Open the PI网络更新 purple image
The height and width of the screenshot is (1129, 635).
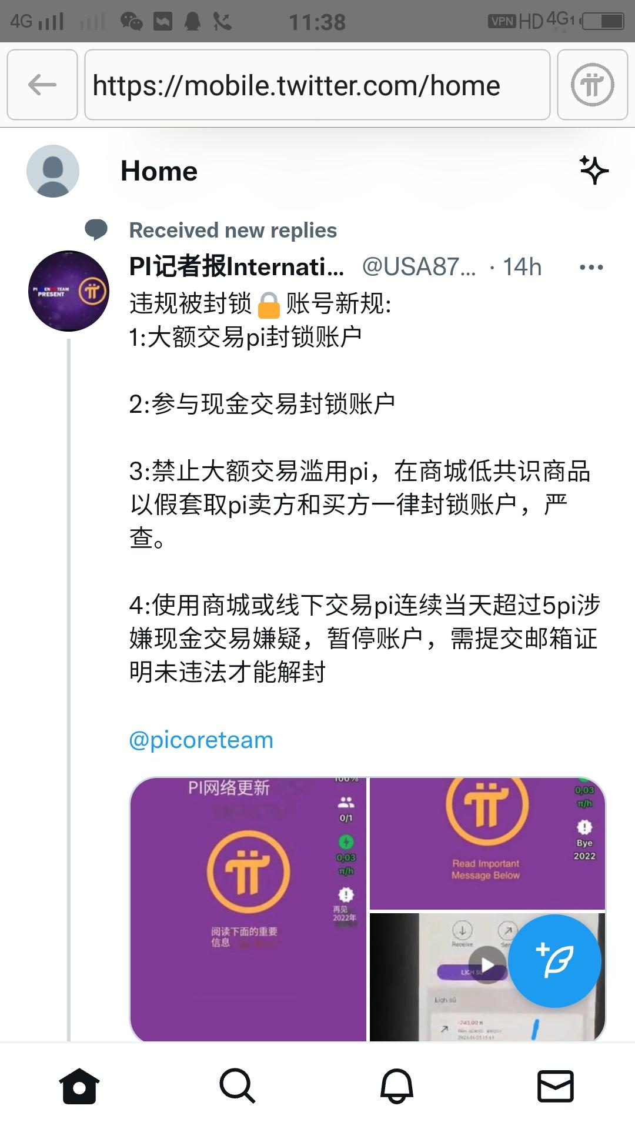248,909
